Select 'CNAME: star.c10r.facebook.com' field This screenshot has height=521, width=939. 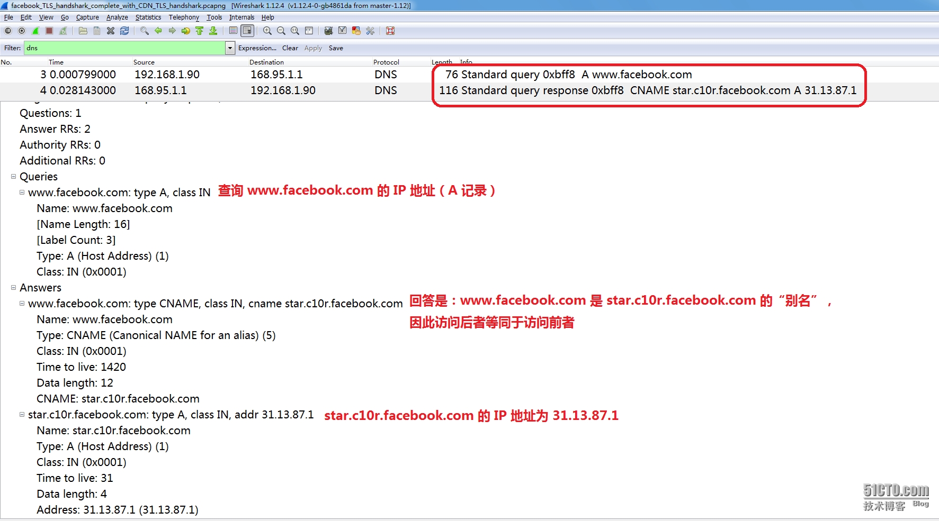pos(118,399)
